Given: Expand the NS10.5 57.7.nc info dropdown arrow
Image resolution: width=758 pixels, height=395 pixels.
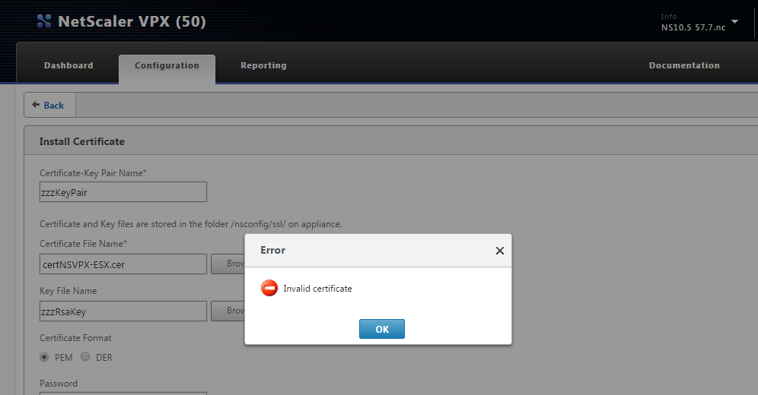Looking at the screenshot, I should point(734,22).
